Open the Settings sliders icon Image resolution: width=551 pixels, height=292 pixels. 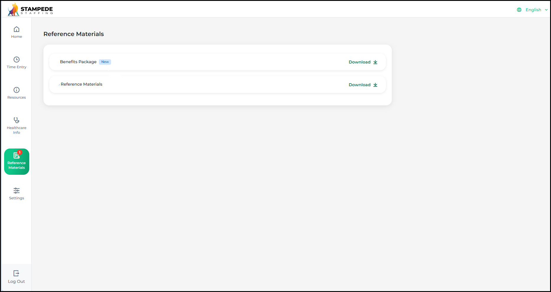click(17, 190)
